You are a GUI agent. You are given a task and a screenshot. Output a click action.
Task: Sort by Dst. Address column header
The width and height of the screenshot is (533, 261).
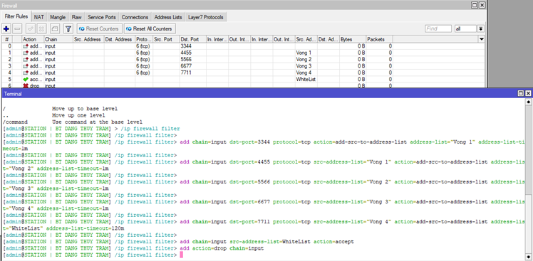point(120,39)
